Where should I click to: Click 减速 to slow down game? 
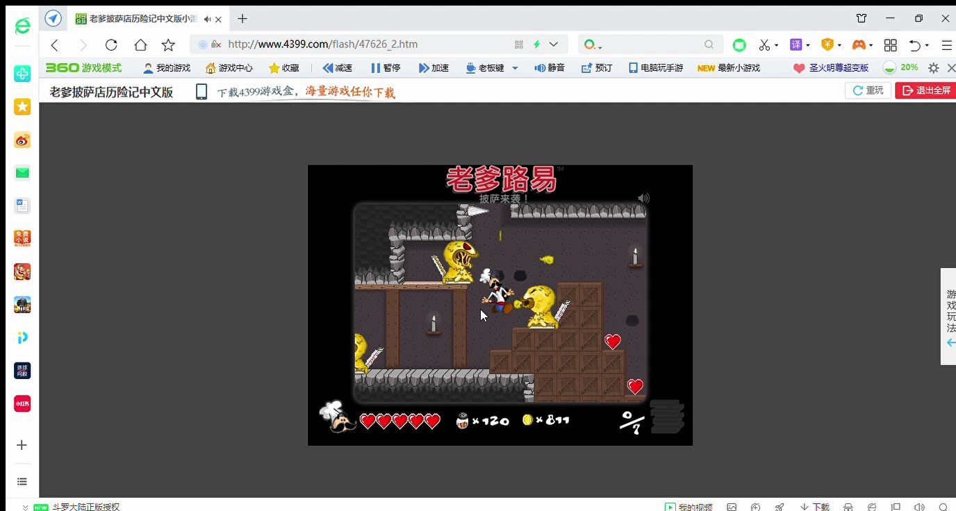(x=338, y=68)
